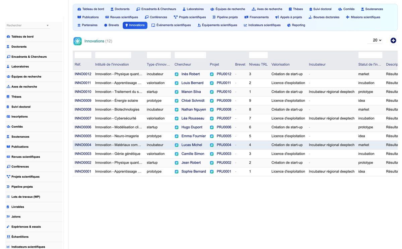402x249 pixels.
Task: Open Équipements scientifiques tab
Action: 217,25
